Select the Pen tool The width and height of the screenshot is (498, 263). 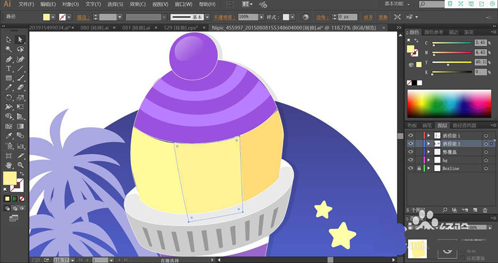(x=9, y=59)
